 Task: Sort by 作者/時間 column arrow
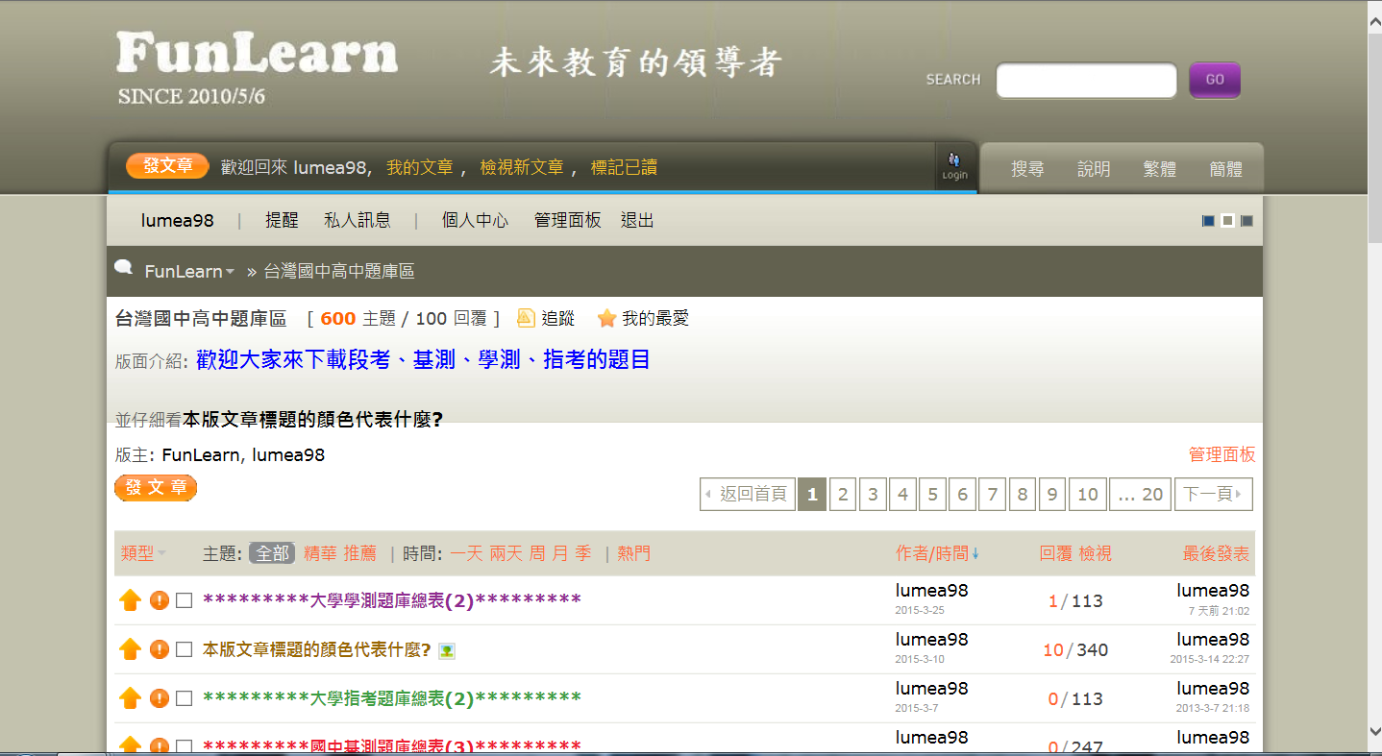click(975, 554)
